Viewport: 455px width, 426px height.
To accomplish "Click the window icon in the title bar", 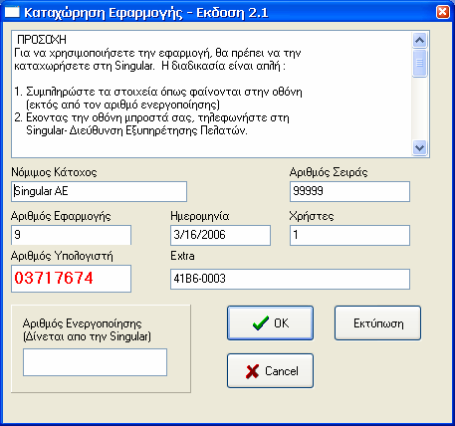I will [12, 13].
